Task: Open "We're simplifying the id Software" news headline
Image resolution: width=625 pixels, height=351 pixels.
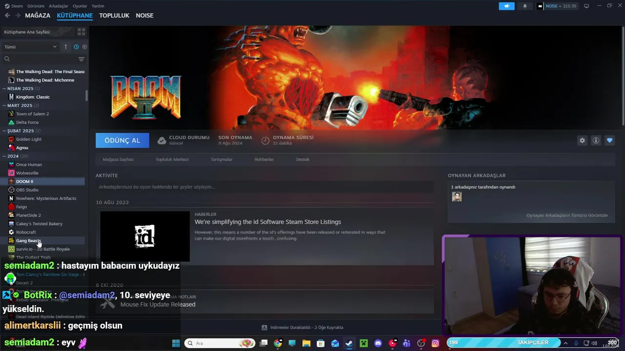Action: [268, 222]
